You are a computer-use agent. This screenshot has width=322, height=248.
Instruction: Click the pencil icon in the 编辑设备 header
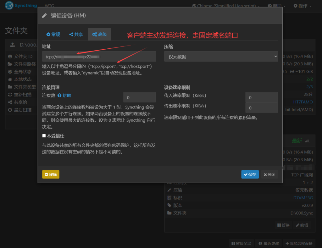click(x=44, y=16)
